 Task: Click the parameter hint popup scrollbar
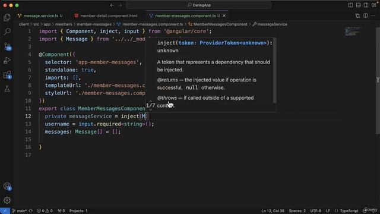click(274, 70)
